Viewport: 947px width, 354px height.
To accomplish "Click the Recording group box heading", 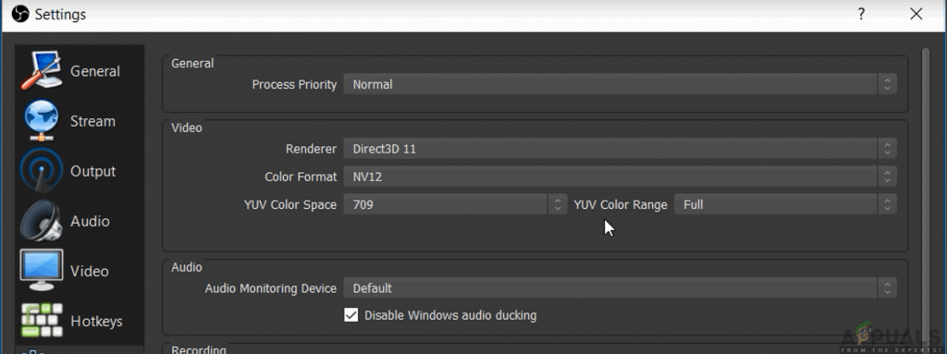I will [198, 349].
